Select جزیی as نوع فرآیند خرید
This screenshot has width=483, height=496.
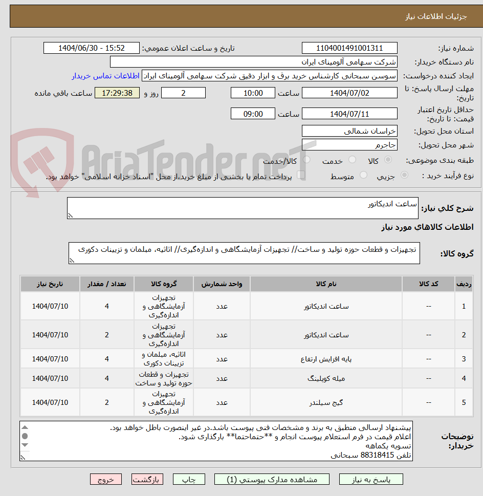[404, 175]
